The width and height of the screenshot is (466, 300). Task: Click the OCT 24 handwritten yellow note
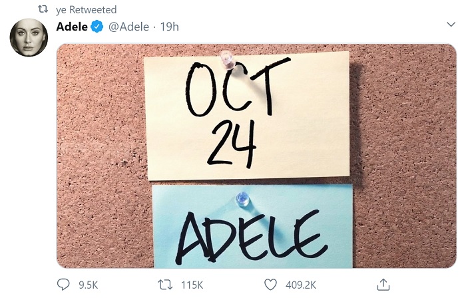point(247,116)
